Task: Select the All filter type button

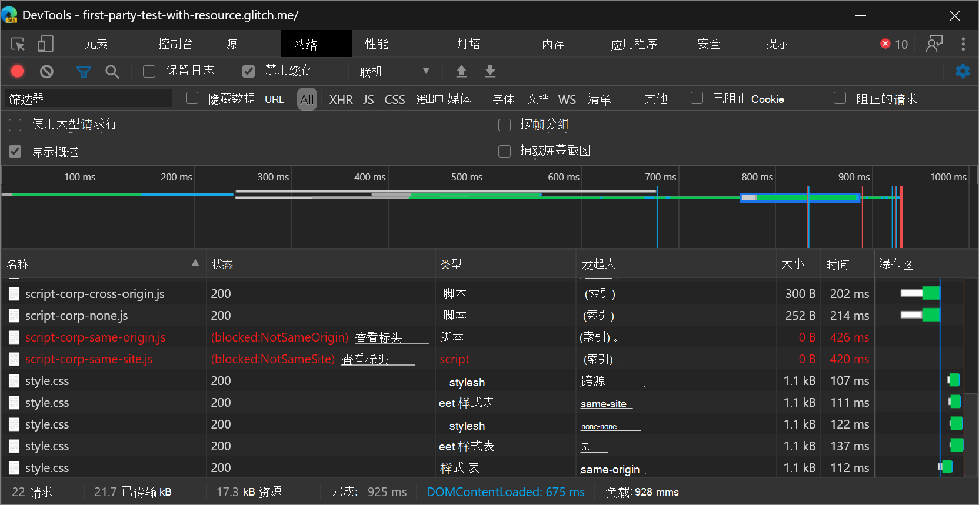Action: (x=307, y=99)
